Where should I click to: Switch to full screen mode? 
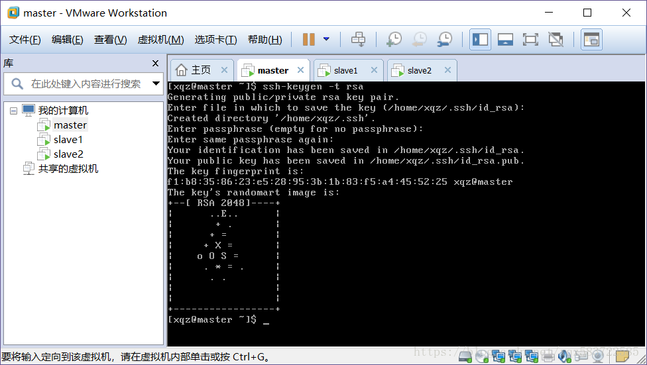coord(530,40)
